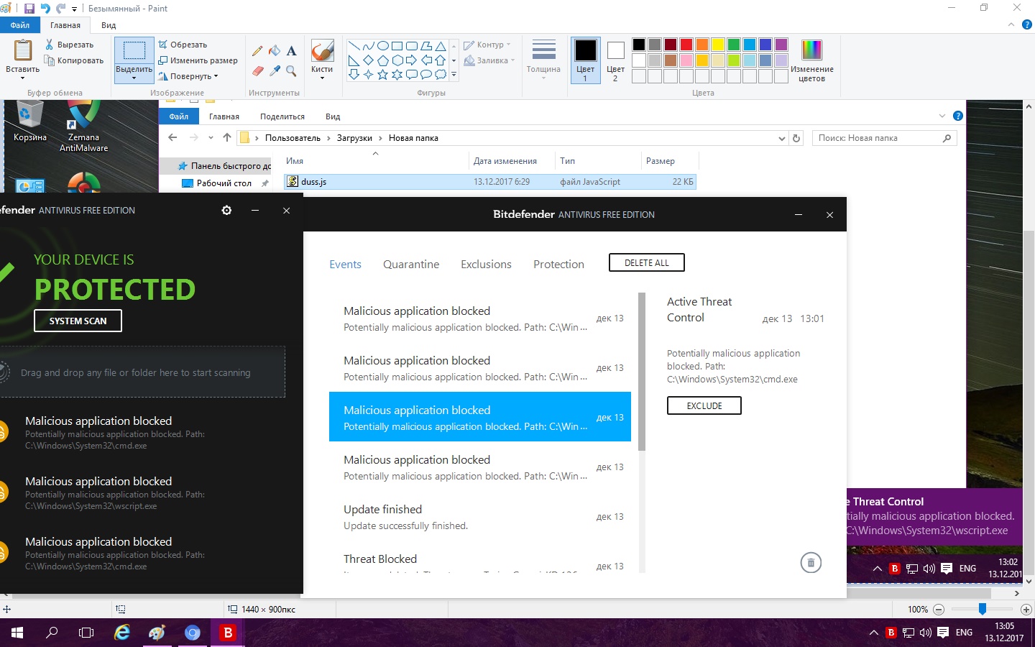
Task: Select the Pencil tool
Action: pos(257,51)
